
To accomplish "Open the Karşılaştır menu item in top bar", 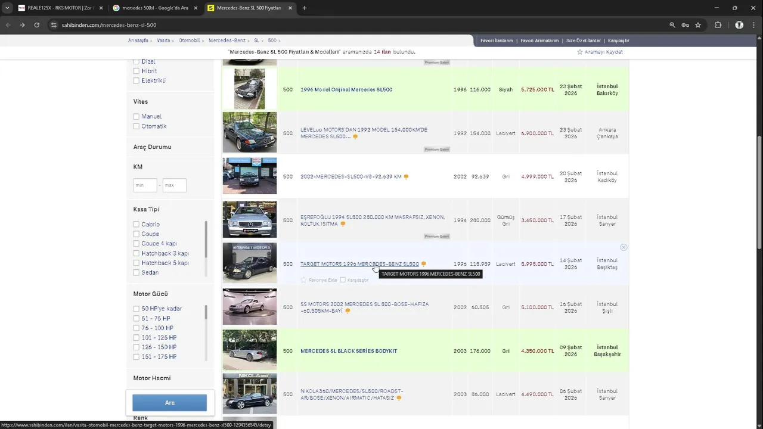I will tap(619, 41).
